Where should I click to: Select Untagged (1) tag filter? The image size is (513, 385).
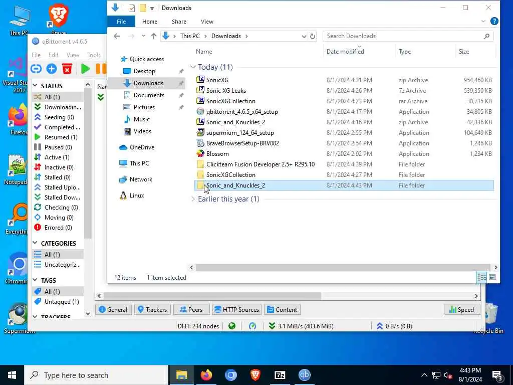click(x=58, y=301)
